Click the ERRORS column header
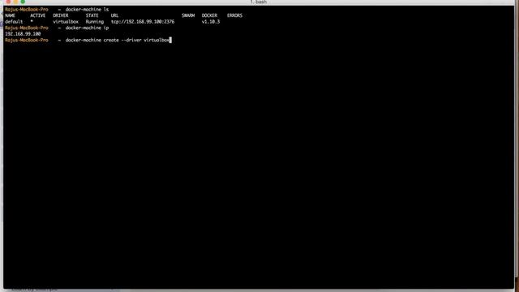Viewport: 519px width, 292px height. tap(234, 15)
